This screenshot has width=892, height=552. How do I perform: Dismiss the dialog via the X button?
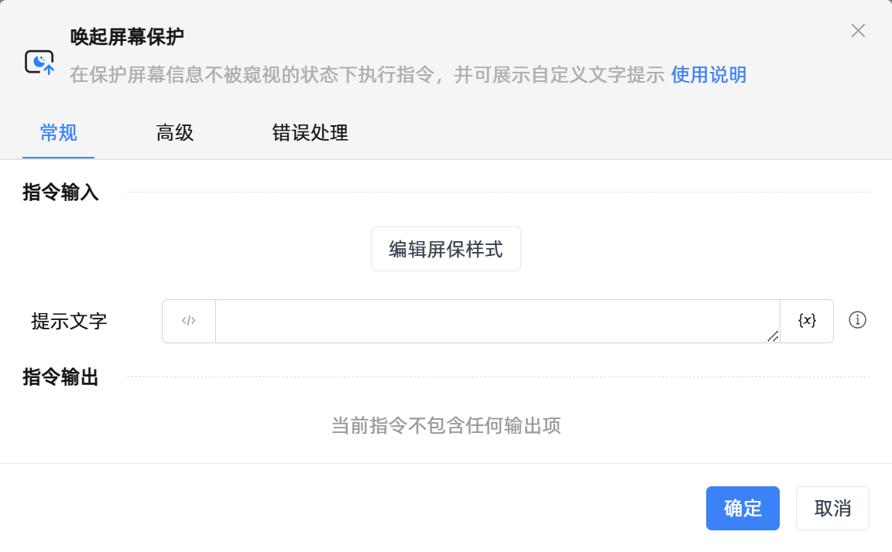(858, 31)
